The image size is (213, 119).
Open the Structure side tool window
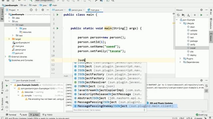2,104
